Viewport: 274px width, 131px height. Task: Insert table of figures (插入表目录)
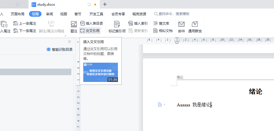coord(92,23)
